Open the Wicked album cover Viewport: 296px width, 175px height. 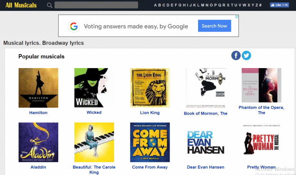click(94, 88)
